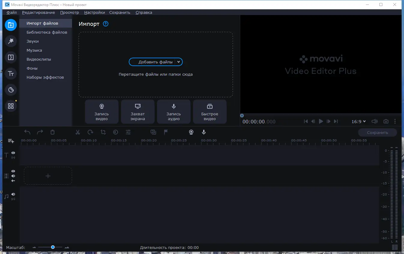This screenshot has height=254, width=404.
Task: Click the blue help question mark icon
Action: (x=106, y=24)
